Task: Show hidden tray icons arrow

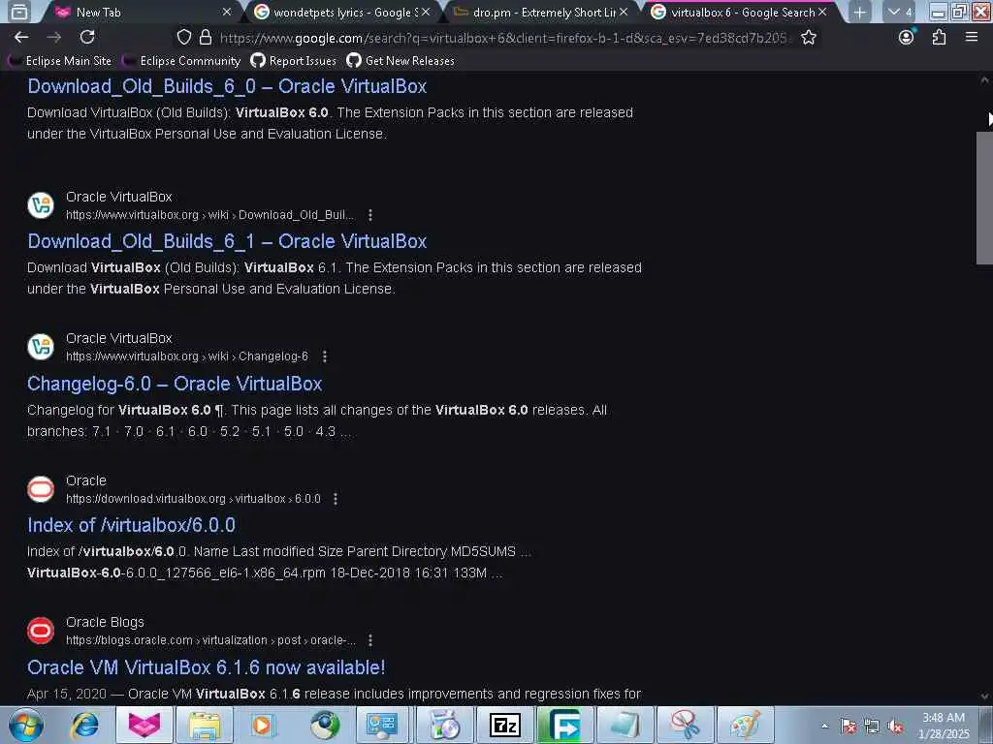Action: pos(824,727)
